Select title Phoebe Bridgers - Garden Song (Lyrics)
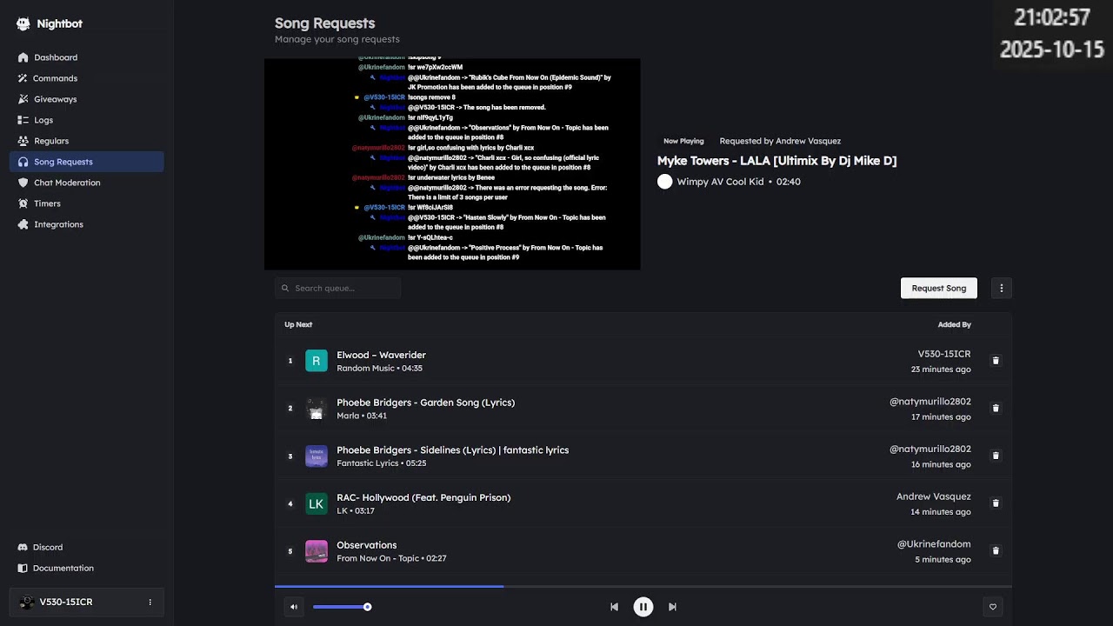Viewport: 1113px width, 626px height. pos(426,403)
